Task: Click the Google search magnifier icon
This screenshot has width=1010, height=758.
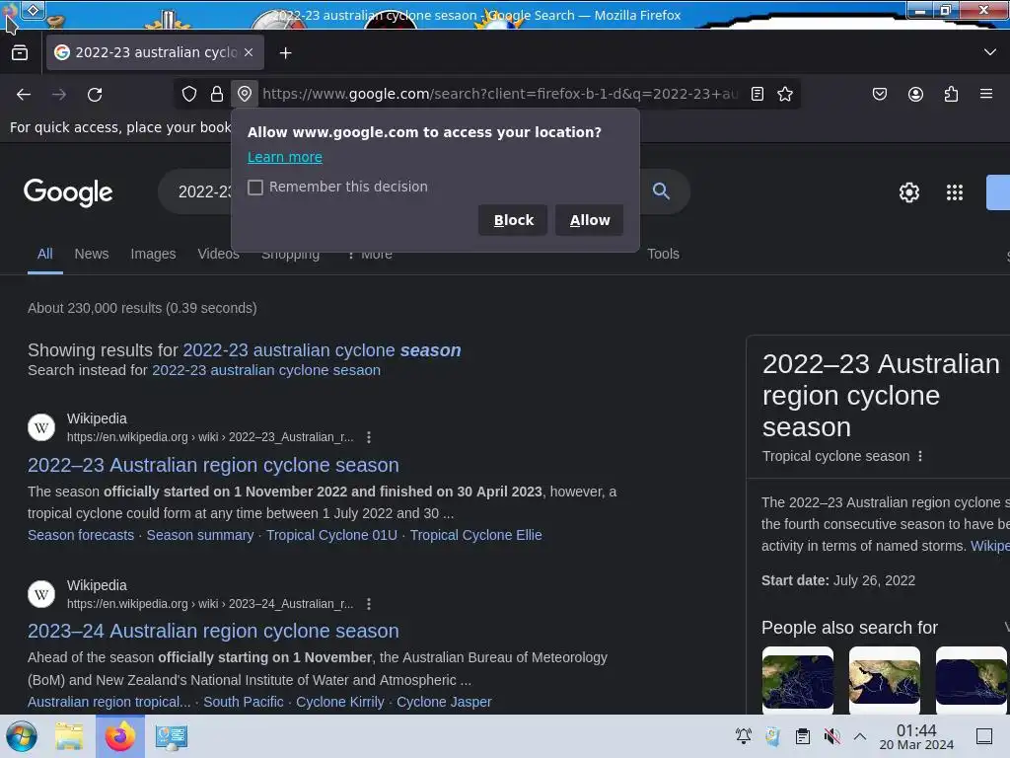Action: [x=661, y=190]
